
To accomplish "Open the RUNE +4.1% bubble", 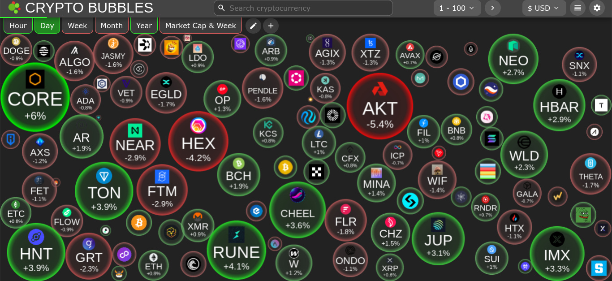I will click(x=236, y=251).
